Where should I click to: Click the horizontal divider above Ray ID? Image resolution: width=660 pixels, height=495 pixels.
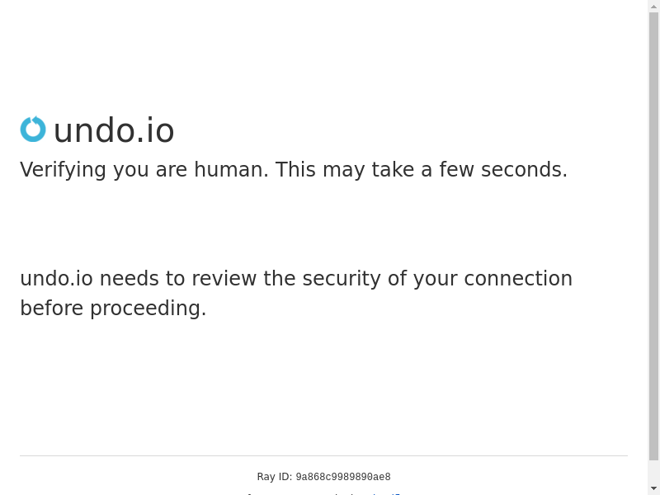point(323,455)
